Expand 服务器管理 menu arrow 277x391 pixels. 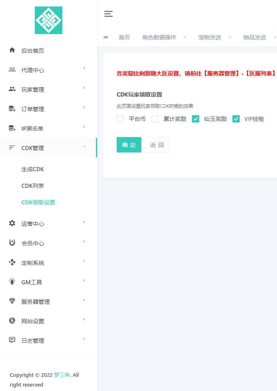pos(84,300)
